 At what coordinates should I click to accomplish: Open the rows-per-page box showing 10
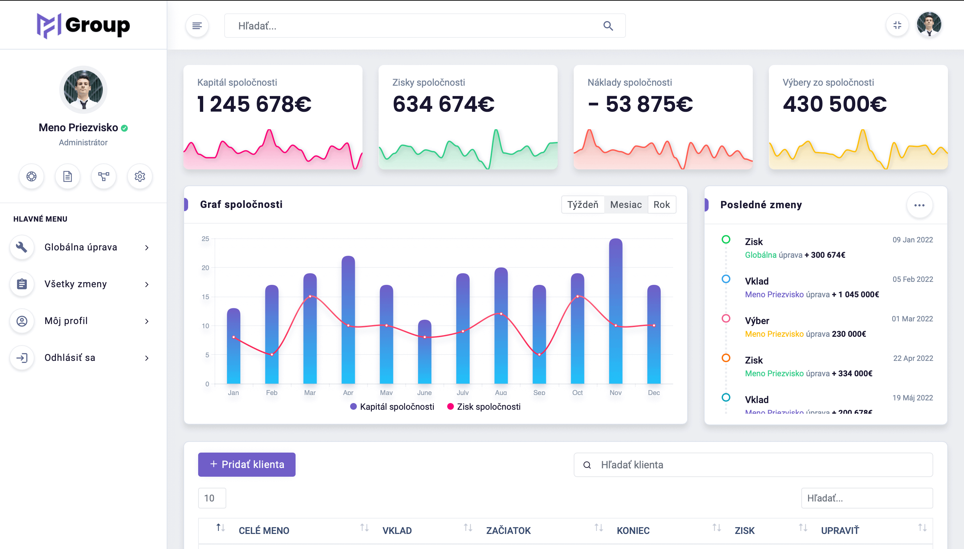(x=212, y=498)
